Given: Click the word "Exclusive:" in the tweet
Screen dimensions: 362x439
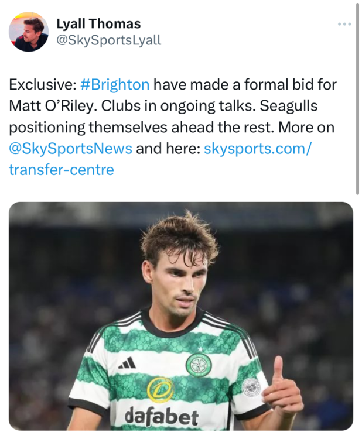Looking at the screenshot, I should coord(42,84).
